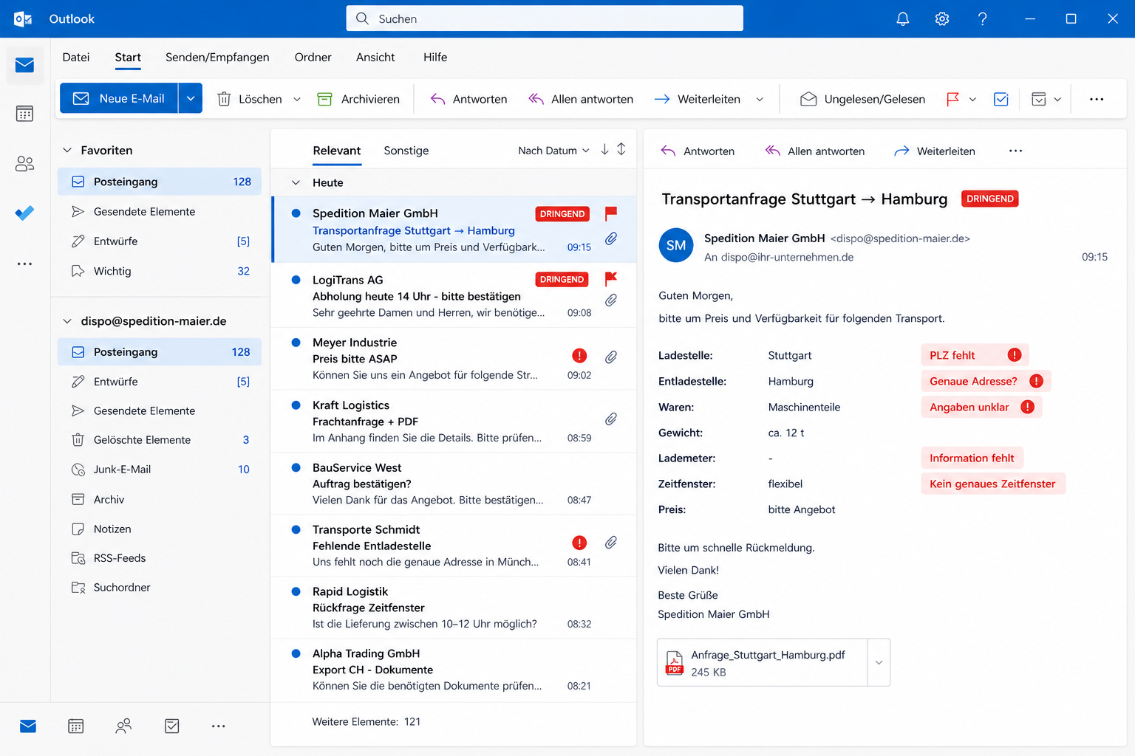
Task: Open Wichtig favorite folder
Action: (x=160, y=271)
